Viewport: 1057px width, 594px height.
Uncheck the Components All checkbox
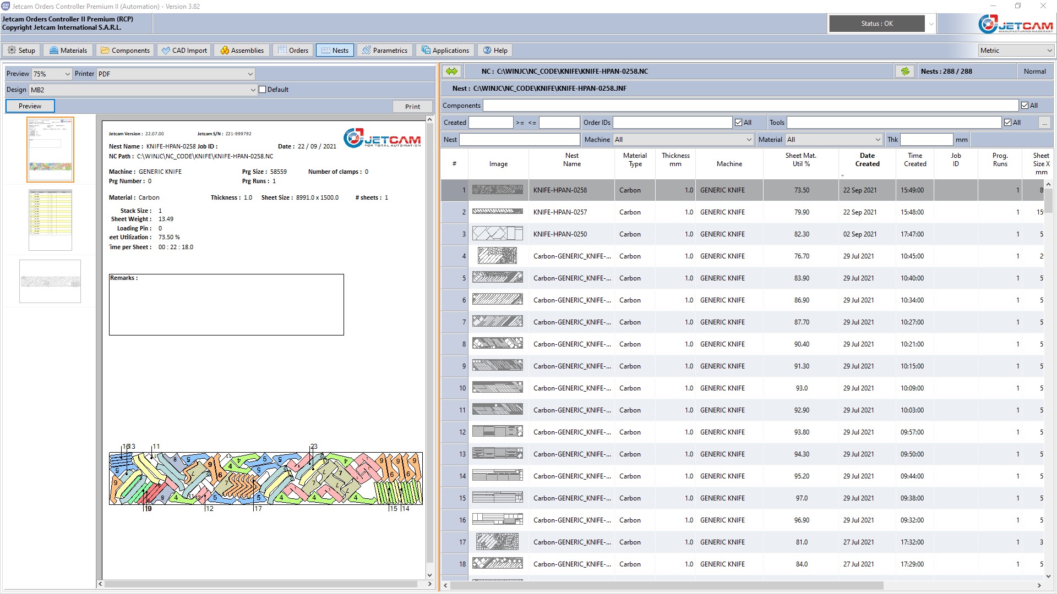[1025, 106]
